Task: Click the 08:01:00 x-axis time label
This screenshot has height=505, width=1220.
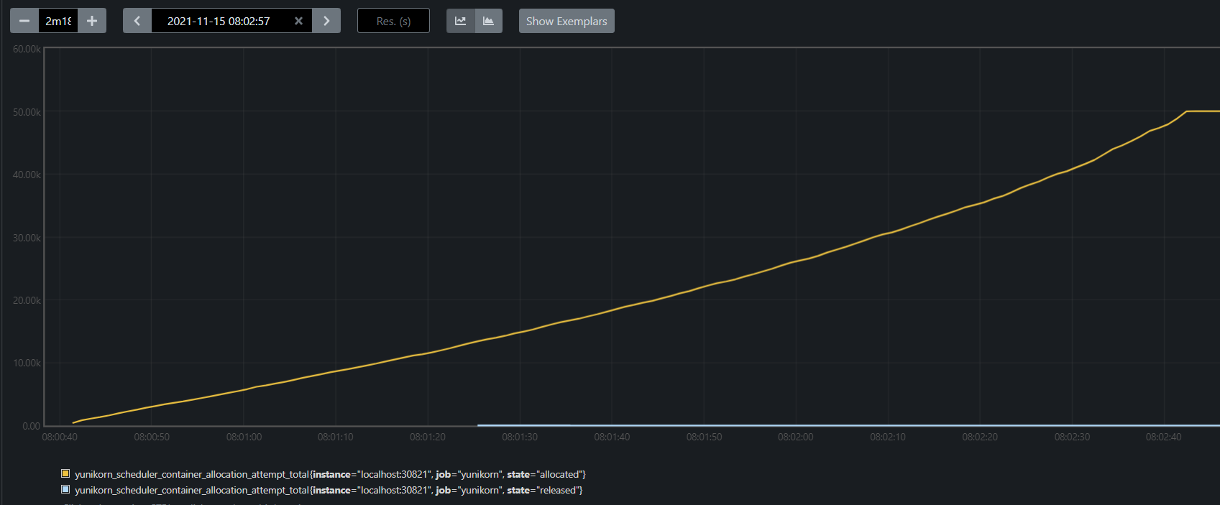Action: [x=244, y=437]
